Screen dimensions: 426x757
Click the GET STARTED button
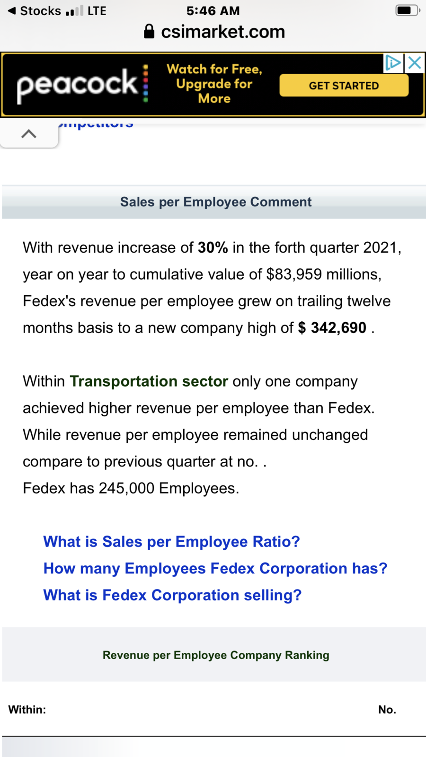[344, 86]
